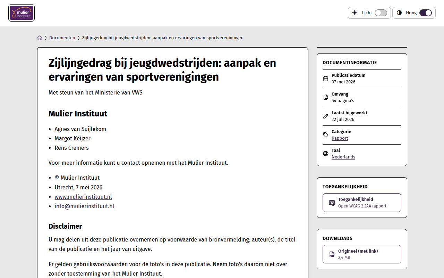This screenshot has width=444, height=278.
Task: Select the Nederlands language link
Action: [343, 157]
